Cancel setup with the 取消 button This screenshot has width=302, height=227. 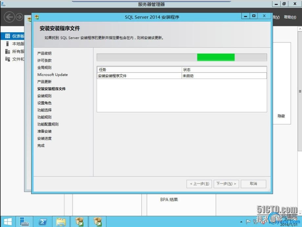click(253, 184)
